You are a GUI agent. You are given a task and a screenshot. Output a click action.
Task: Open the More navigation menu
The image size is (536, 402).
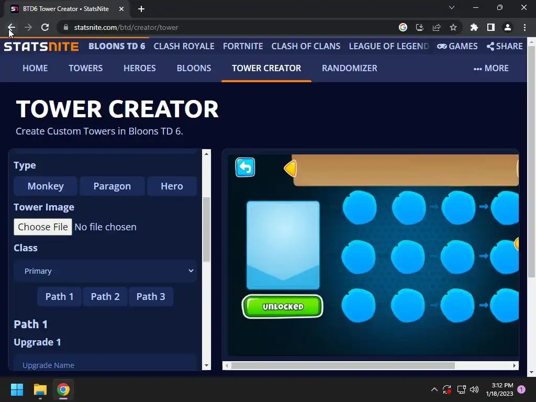[491, 68]
